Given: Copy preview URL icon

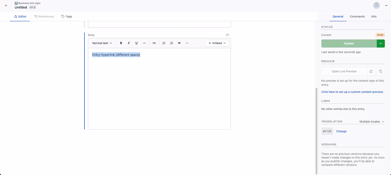Looking at the screenshot, I should [x=381, y=71].
